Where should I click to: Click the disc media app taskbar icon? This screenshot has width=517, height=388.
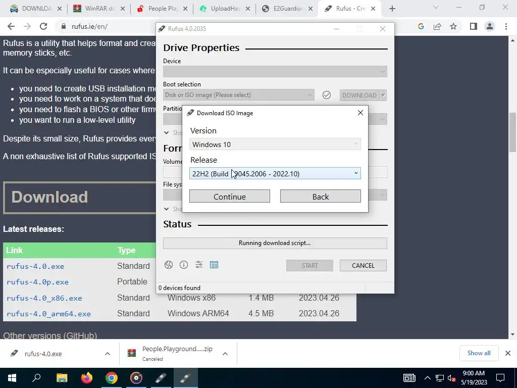136,378
